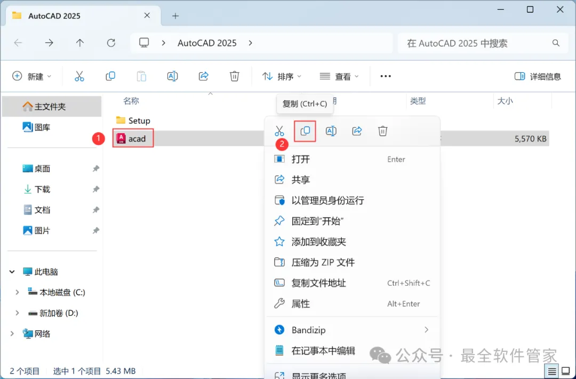
Task: Go back with the left arrow
Action: click(18, 43)
